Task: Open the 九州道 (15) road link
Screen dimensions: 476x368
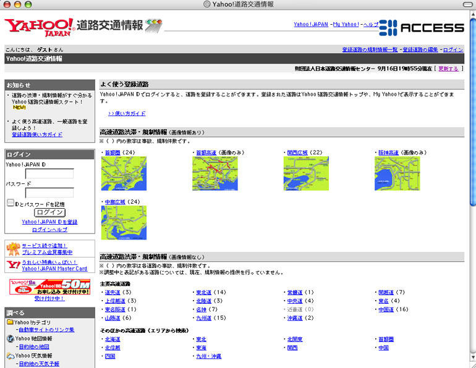Action: (x=204, y=318)
